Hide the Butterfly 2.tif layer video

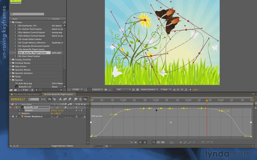tap(77, 107)
